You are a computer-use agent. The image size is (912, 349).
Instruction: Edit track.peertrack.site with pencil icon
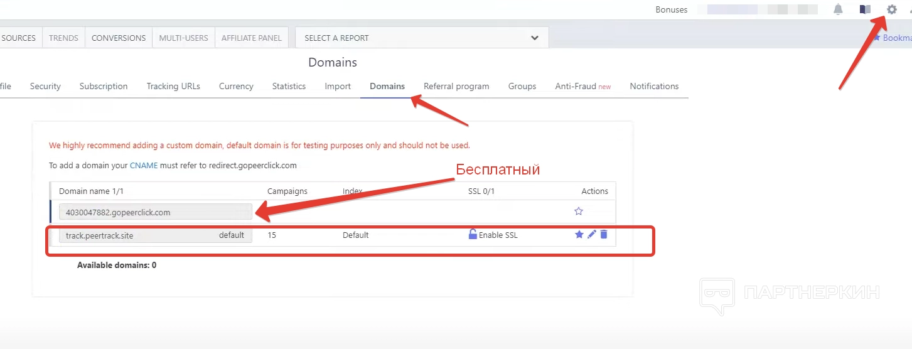tap(591, 235)
